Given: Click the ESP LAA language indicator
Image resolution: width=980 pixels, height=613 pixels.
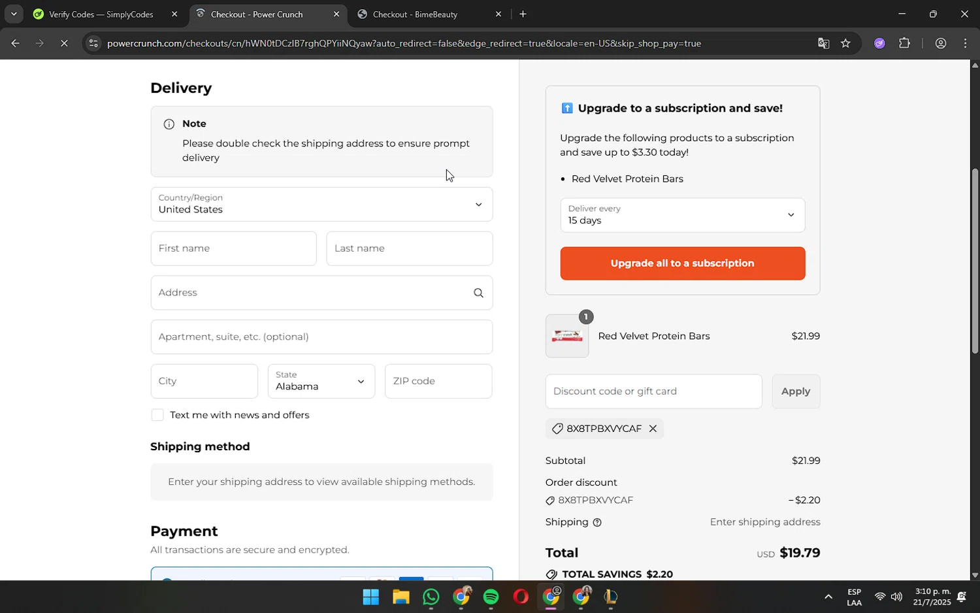Looking at the screenshot, I should (854, 597).
